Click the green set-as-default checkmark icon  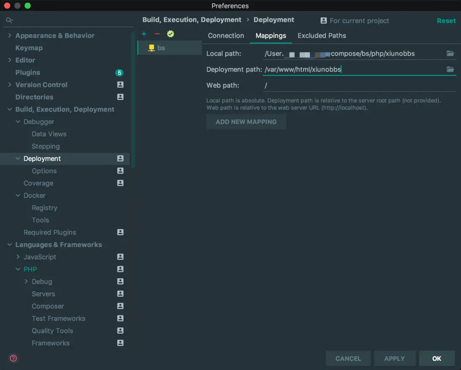pos(170,34)
